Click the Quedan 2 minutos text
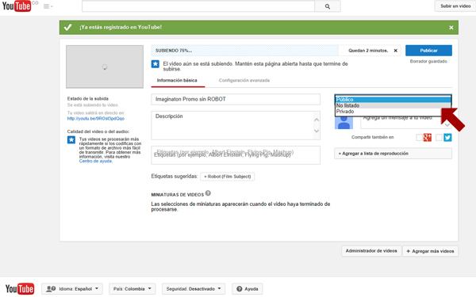The height and width of the screenshot is (297, 476). click(368, 51)
